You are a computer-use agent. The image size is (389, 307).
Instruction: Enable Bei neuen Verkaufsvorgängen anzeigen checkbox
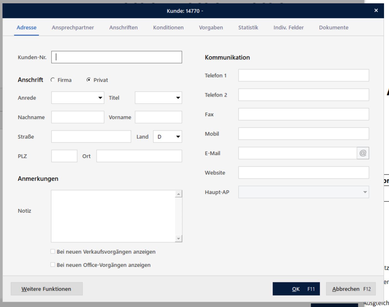point(53,251)
